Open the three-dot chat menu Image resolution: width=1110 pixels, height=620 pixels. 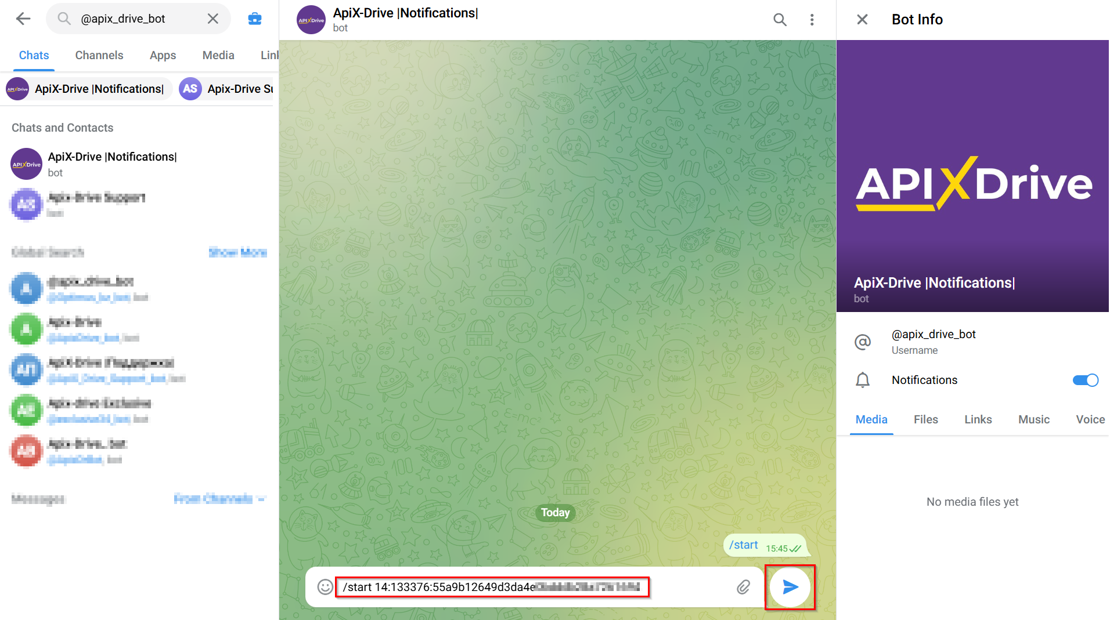click(812, 20)
